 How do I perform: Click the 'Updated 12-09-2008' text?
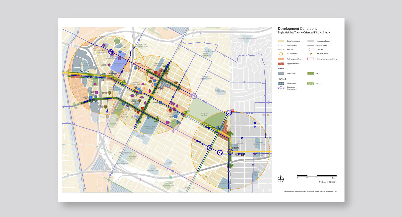pos(327,182)
